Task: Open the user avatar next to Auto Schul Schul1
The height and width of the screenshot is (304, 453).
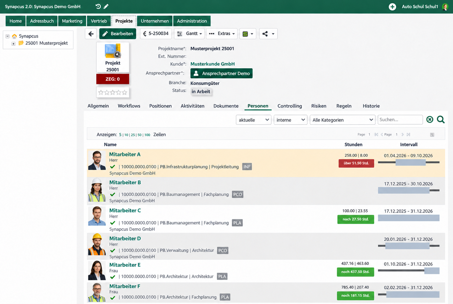Action: (x=445, y=7)
